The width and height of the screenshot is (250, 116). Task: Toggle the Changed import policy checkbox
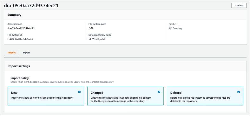coord(159,92)
